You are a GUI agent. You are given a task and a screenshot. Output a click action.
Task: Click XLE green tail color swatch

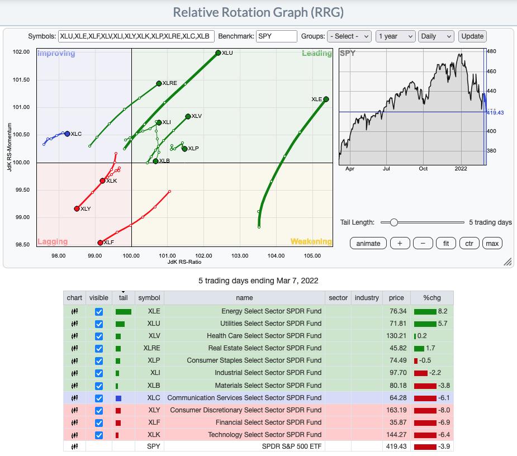[124, 312]
